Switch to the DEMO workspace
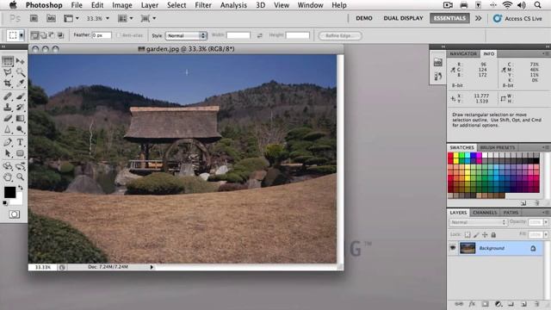The image size is (551, 310). coord(364,18)
